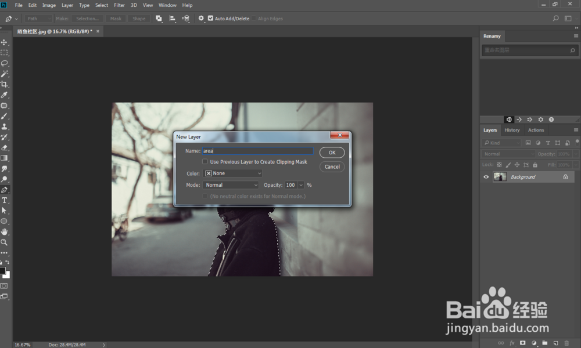
Task: Toggle lock transparent pixels icon
Action: 499,165
